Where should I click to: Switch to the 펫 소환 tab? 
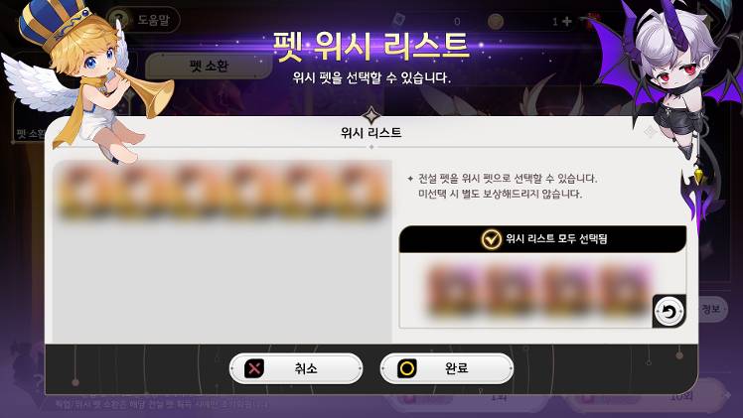pyautogui.click(x=209, y=66)
